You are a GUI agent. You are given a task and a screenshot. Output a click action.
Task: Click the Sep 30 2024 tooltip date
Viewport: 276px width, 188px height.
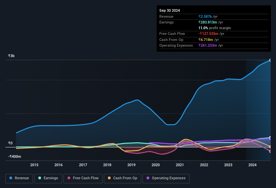pyautogui.click(x=169, y=10)
